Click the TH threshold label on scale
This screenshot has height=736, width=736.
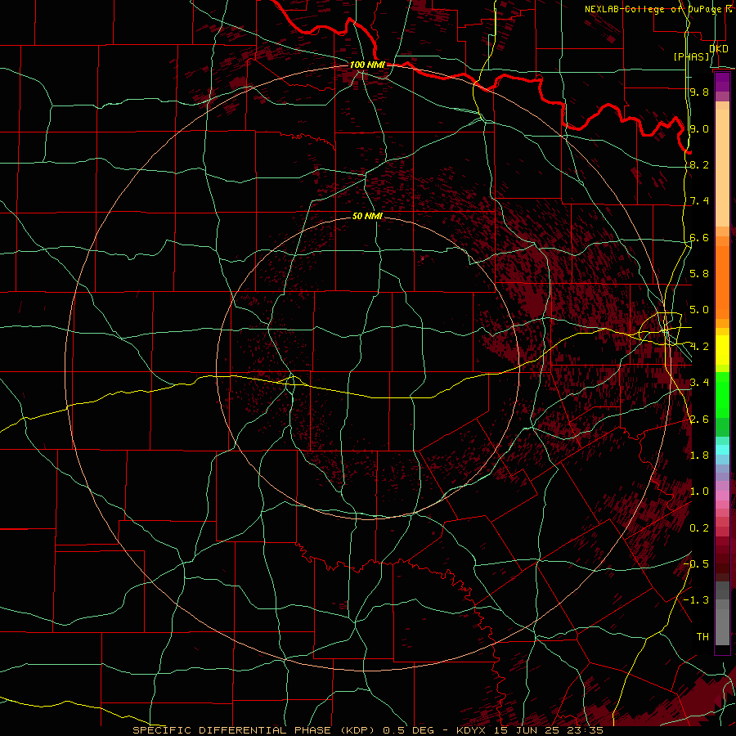(x=702, y=637)
